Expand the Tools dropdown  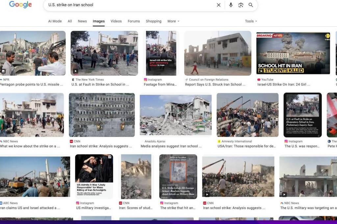click(250, 21)
